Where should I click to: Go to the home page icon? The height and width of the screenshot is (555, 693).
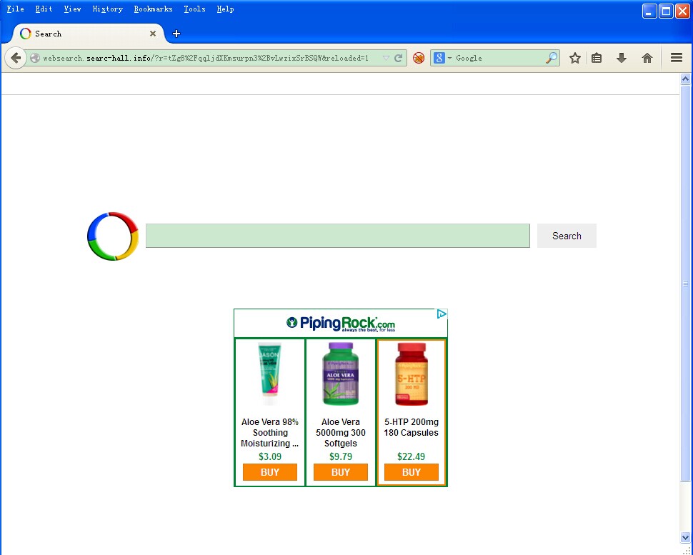(x=647, y=58)
